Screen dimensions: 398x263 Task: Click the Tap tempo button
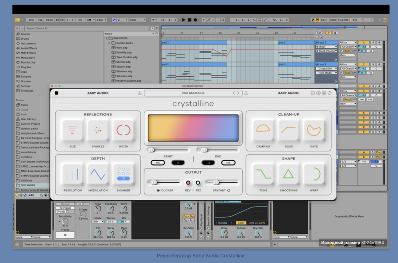coord(40,20)
